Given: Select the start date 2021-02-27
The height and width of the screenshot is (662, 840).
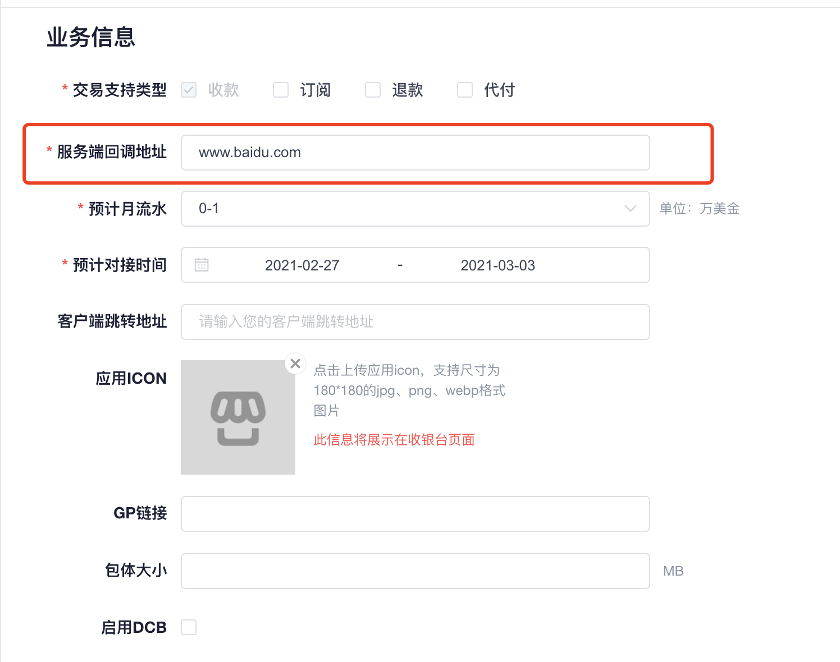Looking at the screenshot, I should tap(302, 265).
